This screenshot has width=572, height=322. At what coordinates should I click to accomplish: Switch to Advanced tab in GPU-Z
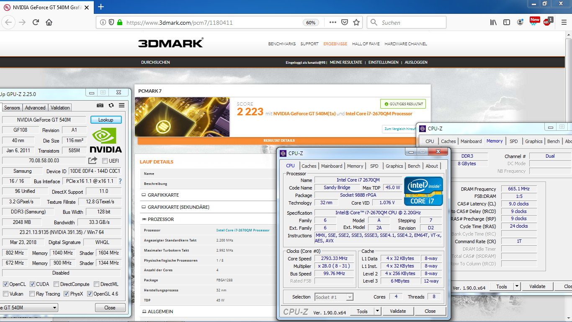point(35,108)
